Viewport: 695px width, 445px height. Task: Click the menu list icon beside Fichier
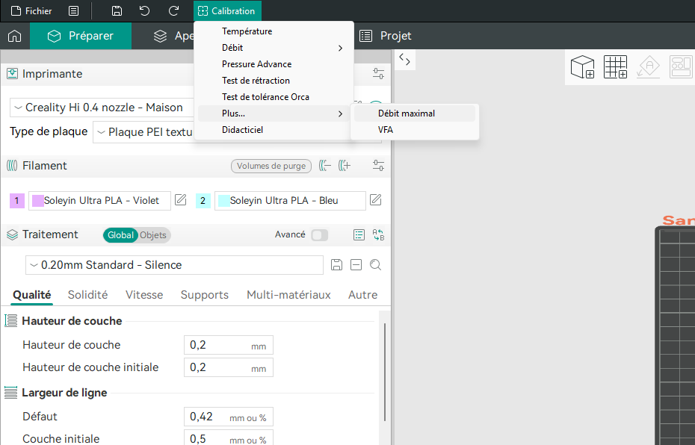73,11
